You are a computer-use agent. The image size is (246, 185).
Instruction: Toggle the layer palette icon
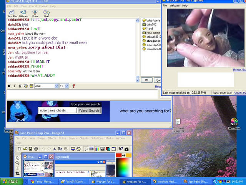(108, 149)
